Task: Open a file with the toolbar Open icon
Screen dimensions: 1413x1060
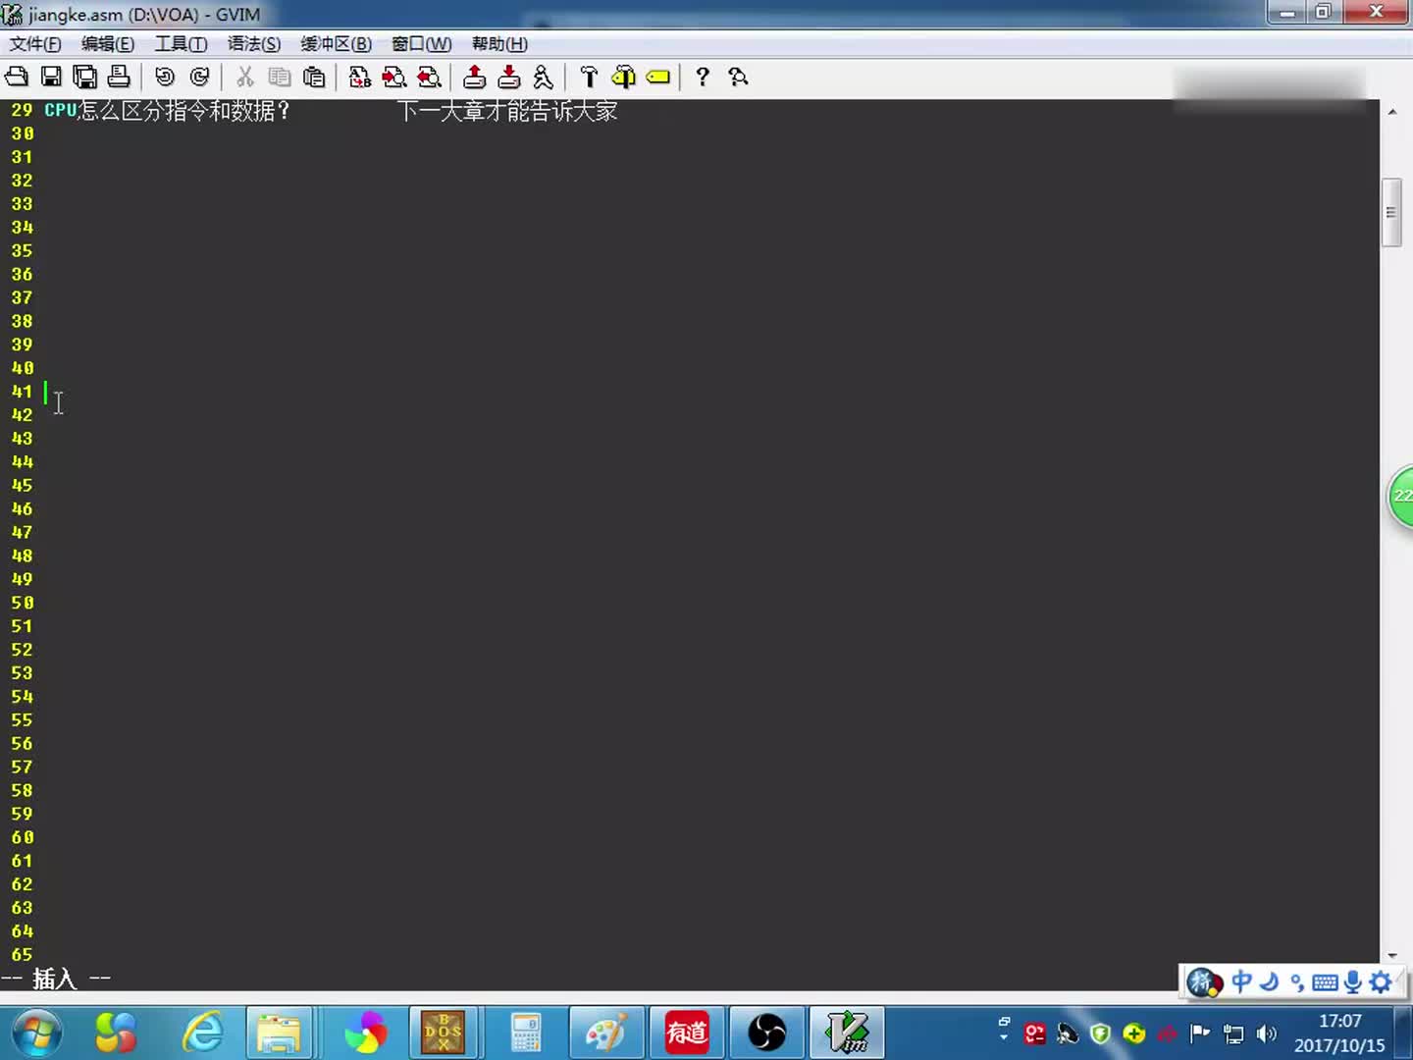Action: [17, 77]
